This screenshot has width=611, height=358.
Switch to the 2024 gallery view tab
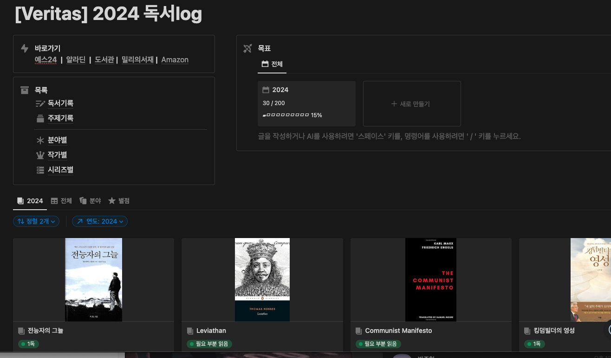30,201
